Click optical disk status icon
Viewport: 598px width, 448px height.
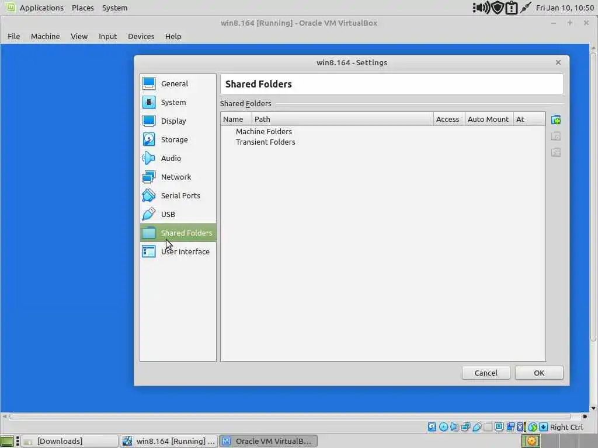[x=443, y=427]
